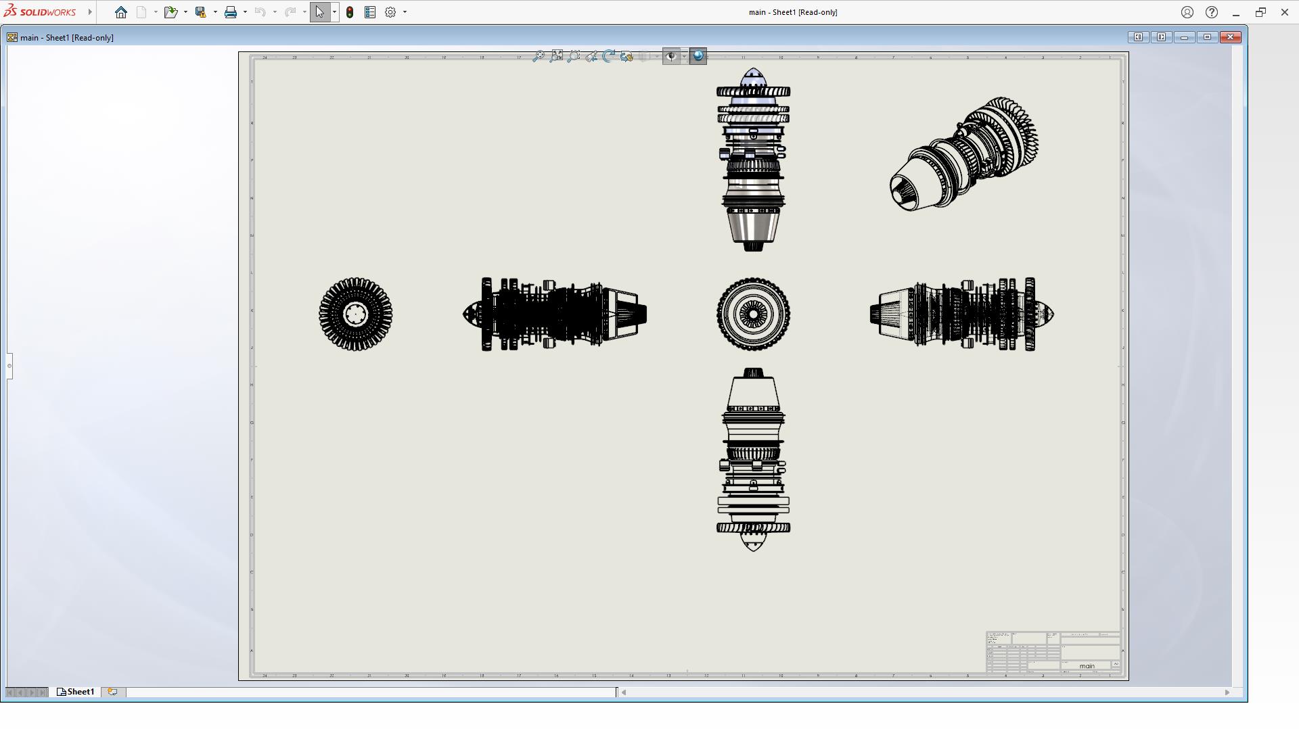Open the Options gear dropdown arrow
This screenshot has height=729, width=1299.
(x=405, y=12)
